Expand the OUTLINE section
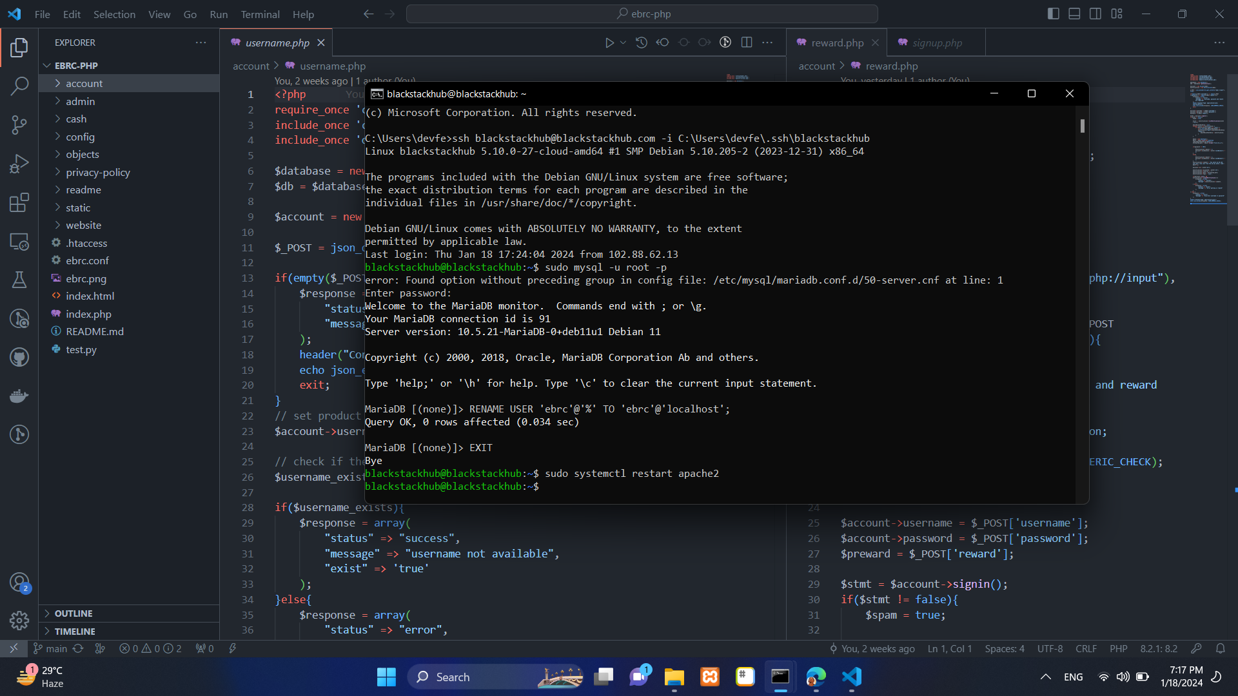This screenshot has width=1238, height=696. [74, 614]
